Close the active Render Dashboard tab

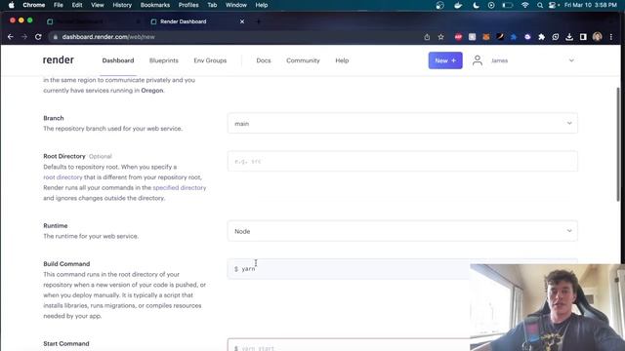point(242,21)
